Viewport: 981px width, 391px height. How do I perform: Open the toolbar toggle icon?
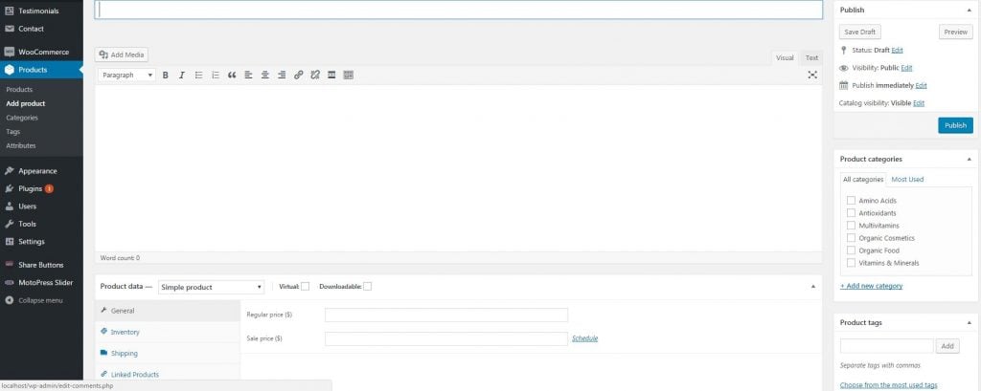coord(348,75)
